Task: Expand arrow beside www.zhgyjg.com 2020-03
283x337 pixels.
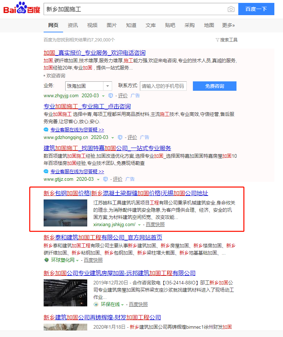Action: pos(103,96)
